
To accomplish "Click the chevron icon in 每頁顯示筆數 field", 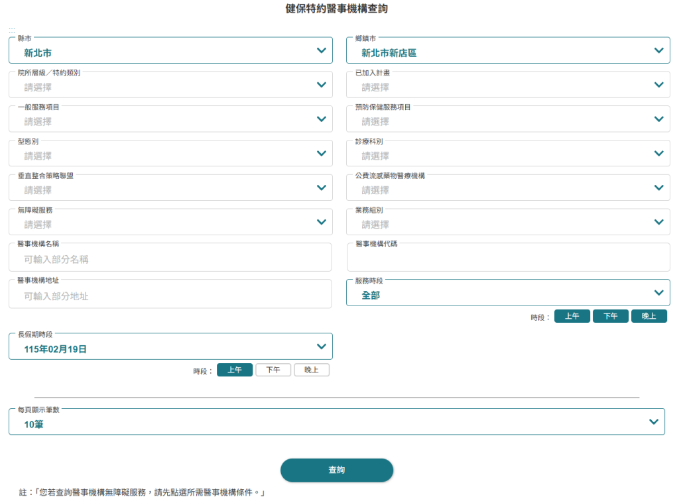I will click(653, 421).
